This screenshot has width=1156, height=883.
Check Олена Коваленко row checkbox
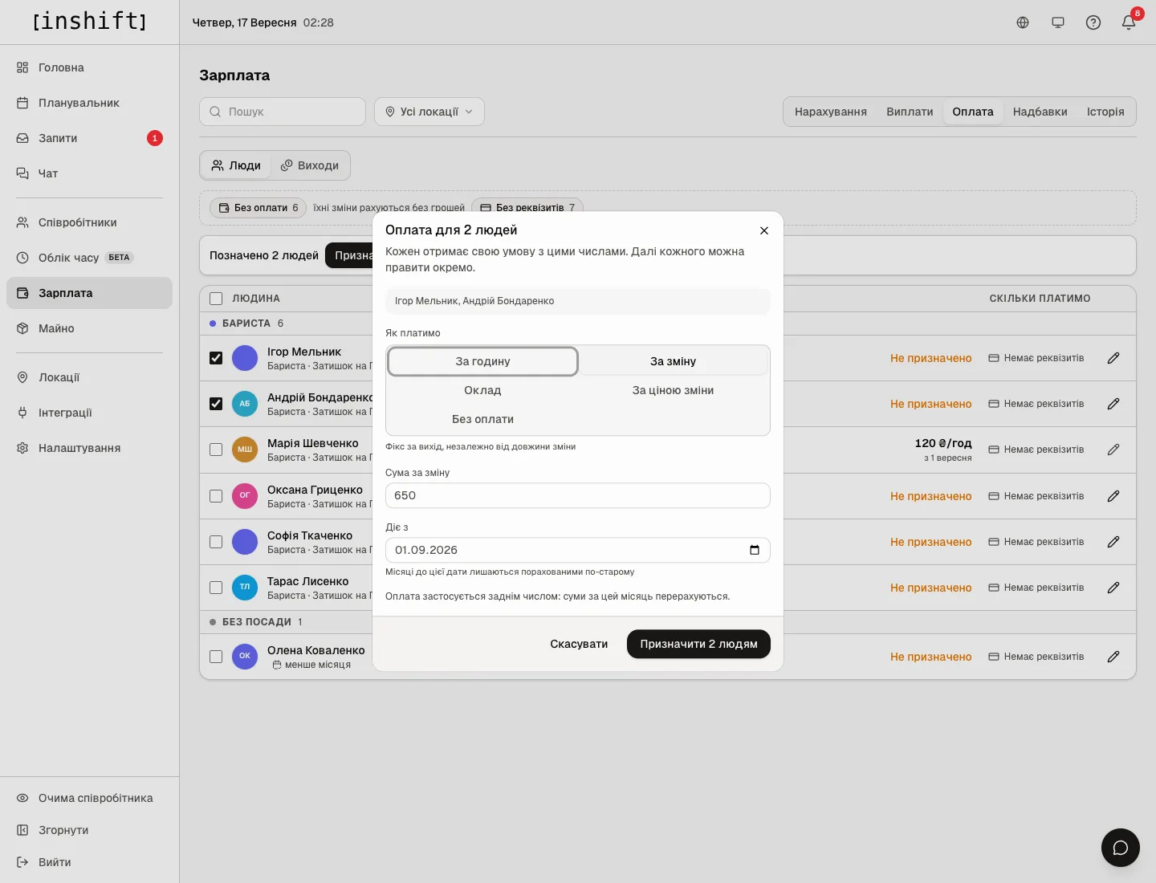coord(216,657)
